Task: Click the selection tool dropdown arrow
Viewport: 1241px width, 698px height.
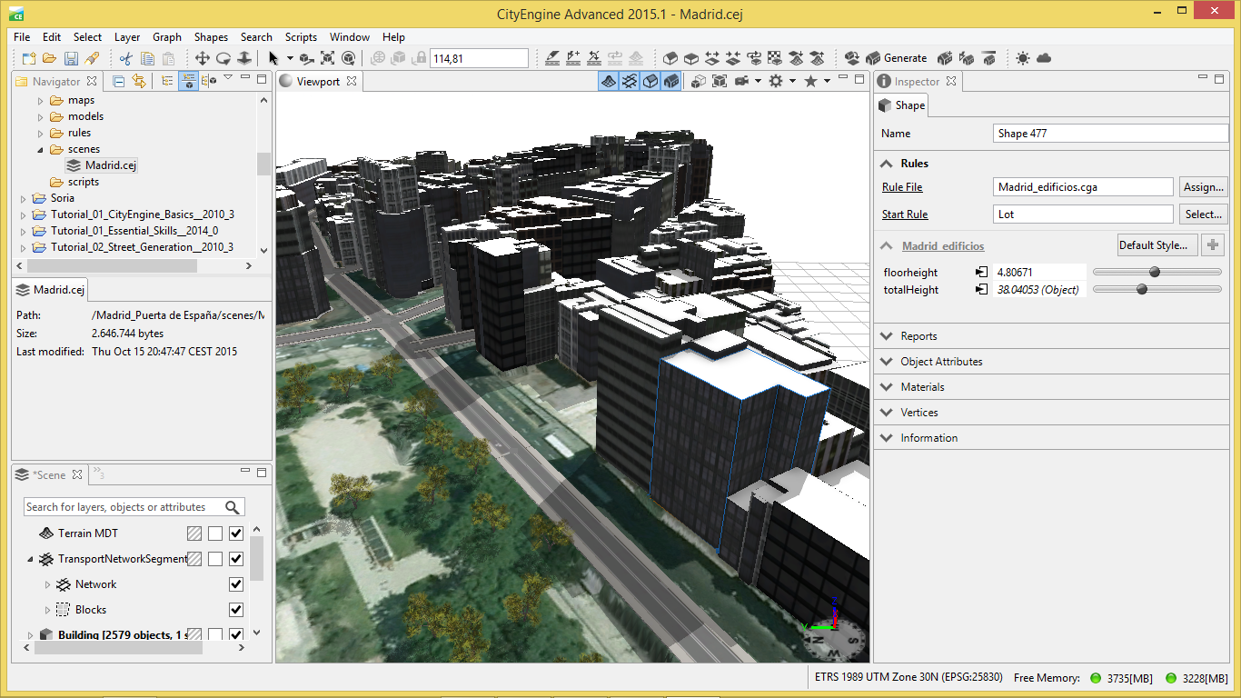Action: (290, 58)
